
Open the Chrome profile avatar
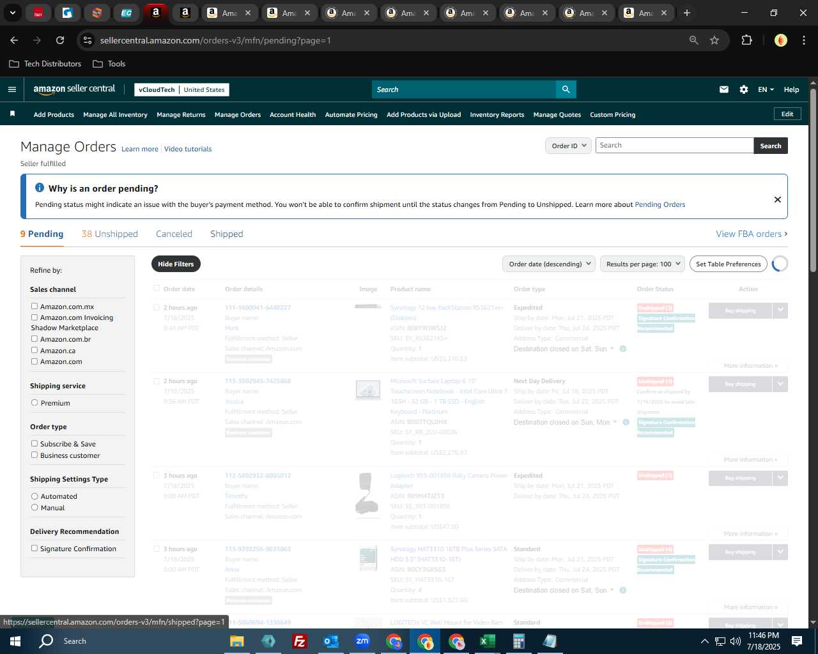780,40
